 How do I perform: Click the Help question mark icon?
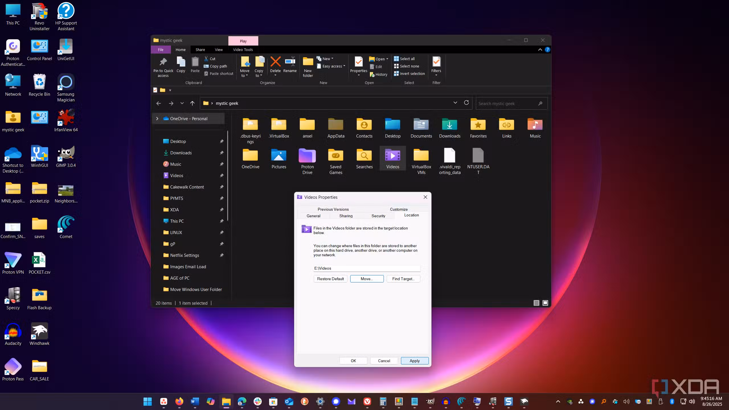[x=547, y=50]
